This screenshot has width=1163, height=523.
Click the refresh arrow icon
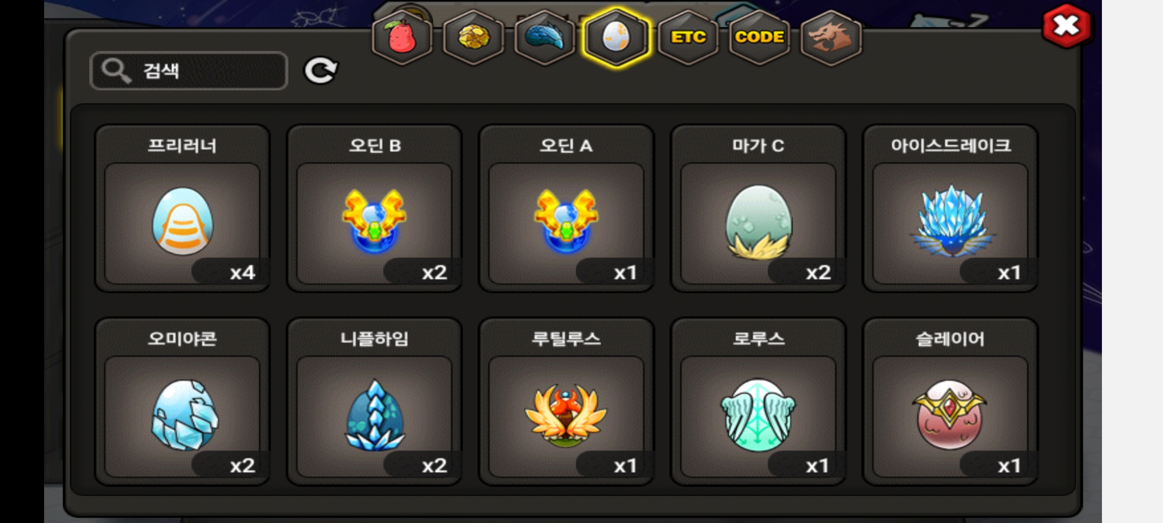(x=320, y=71)
